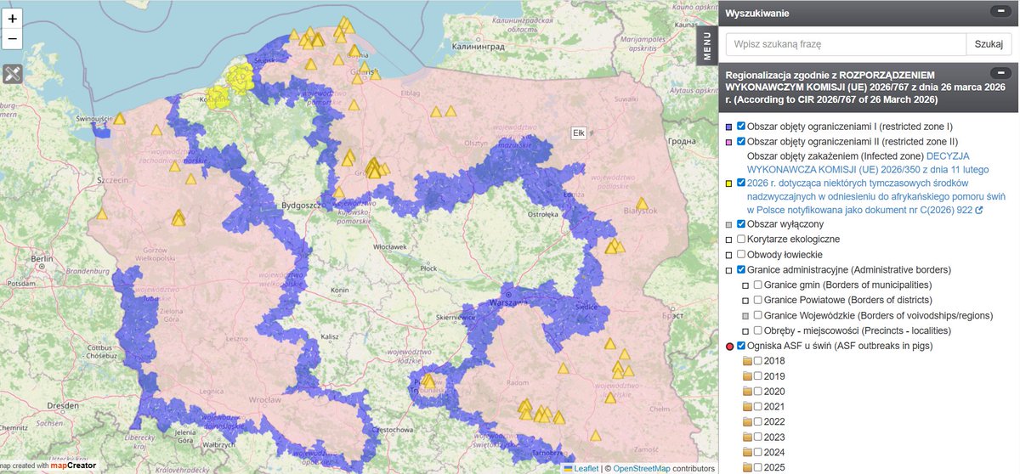Uncheck Granice administracyjne checkbox
Viewport: 1020px width, 474px height.
coord(741,269)
